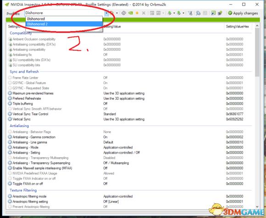Click the grey X delete profile icon
Image resolution: width=266 pixels, height=218 pixels.
point(144,13)
